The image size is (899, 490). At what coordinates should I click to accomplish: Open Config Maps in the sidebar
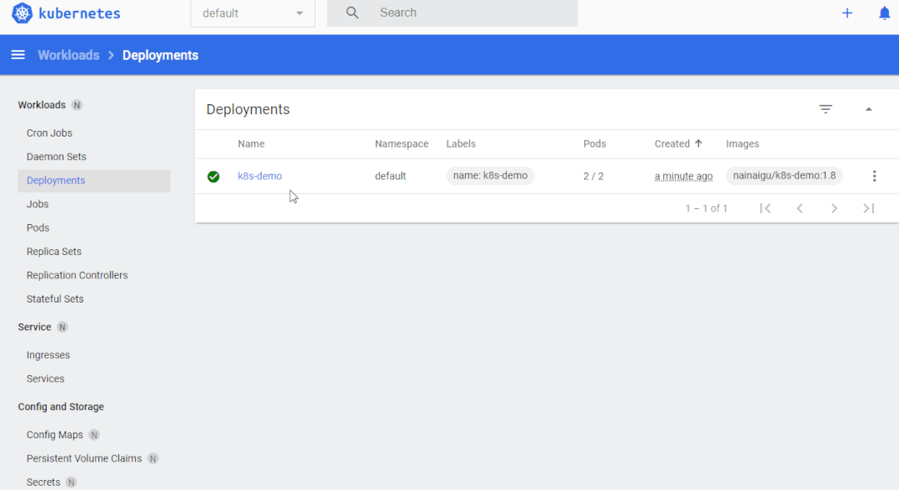click(x=54, y=435)
